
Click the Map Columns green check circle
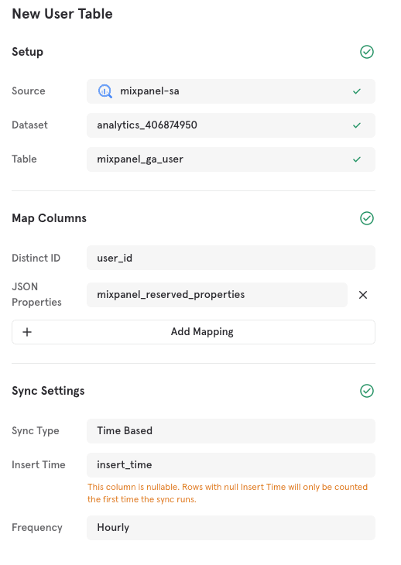pos(367,218)
